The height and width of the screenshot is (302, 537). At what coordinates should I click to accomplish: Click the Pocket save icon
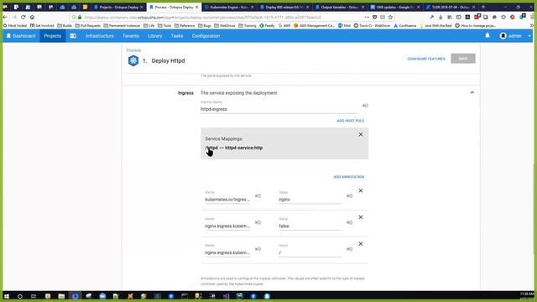(375, 17)
